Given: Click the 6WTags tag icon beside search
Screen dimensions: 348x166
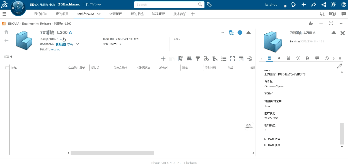Looking at the screenshot, I should click(209, 5).
